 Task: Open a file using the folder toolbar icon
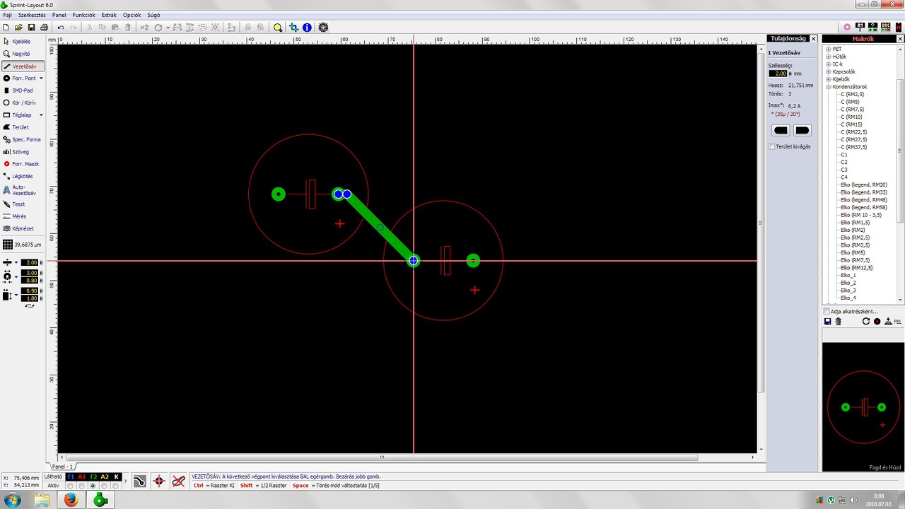tap(19, 28)
